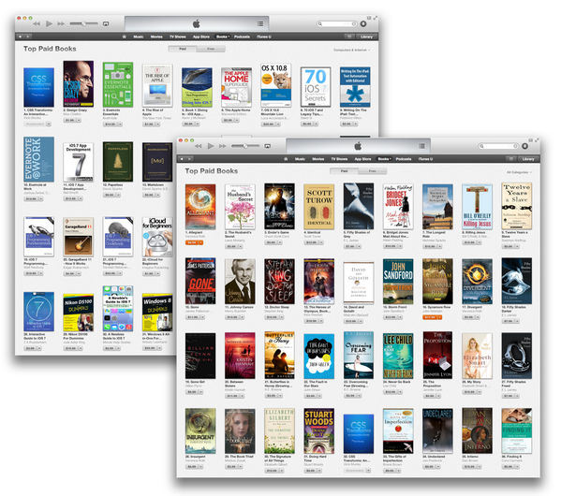This screenshot has height=496, width=561.
Task: Adjust the volume slider in the front window
Action: pos(245,146)
